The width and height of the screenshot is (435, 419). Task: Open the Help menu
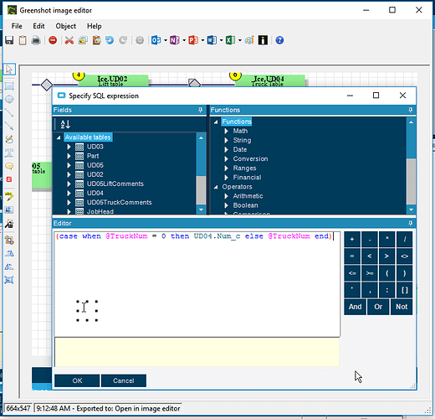[95, 26]
